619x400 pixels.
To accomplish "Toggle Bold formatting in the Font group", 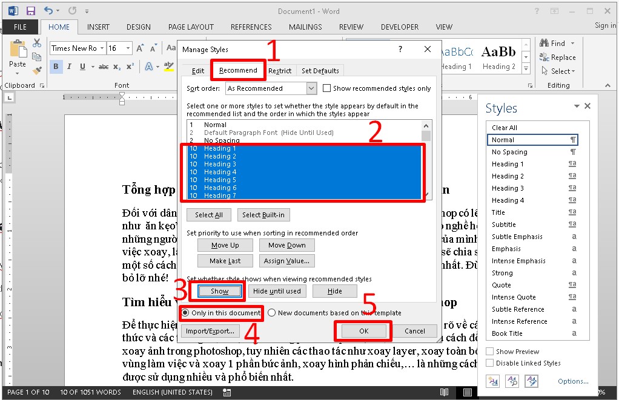I will [x=55, y=65].
